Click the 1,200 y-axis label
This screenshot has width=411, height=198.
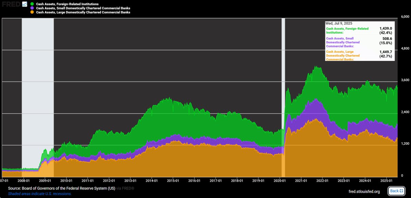pos(406,143)
